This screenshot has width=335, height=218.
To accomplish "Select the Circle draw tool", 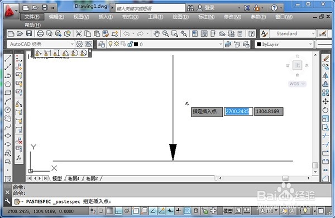I will (8, 110).
